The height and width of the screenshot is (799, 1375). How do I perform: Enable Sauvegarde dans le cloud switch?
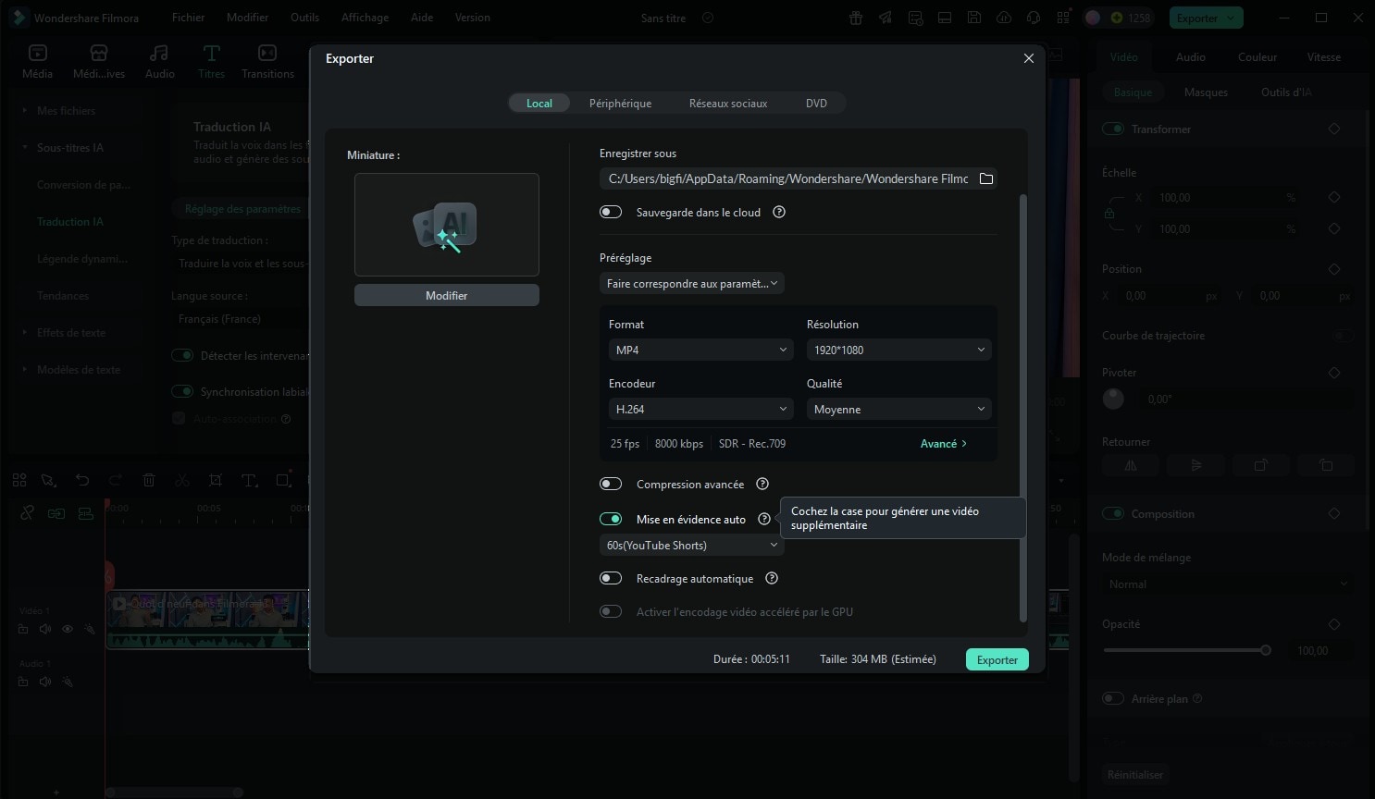pyautogui.click(x=611, y=212)
